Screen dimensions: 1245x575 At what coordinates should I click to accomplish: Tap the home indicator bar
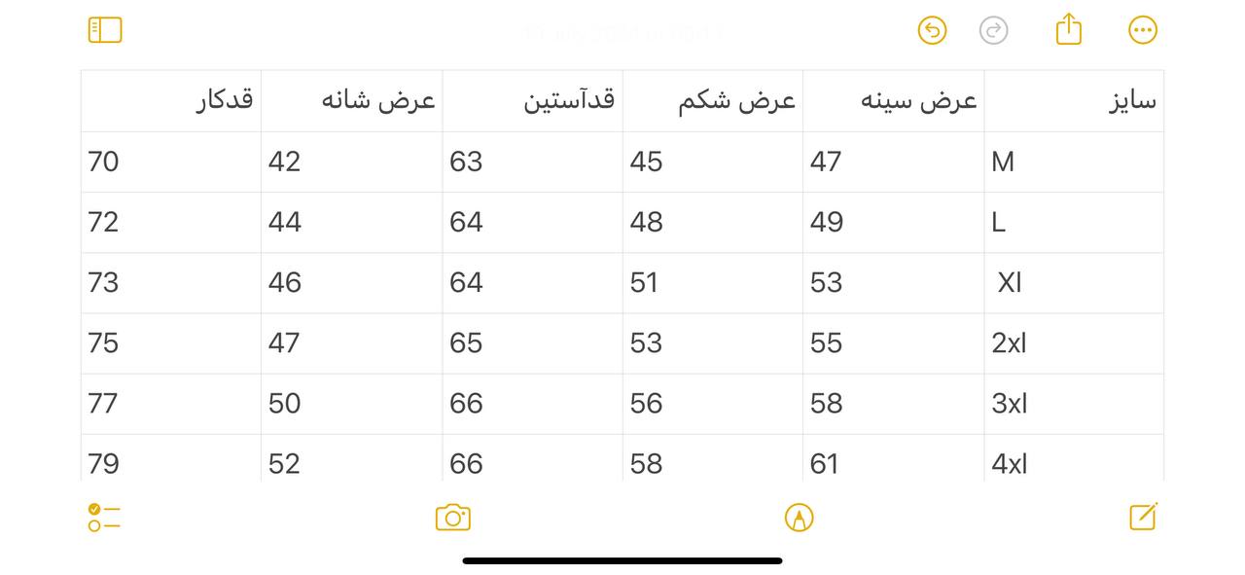(622, 560)
